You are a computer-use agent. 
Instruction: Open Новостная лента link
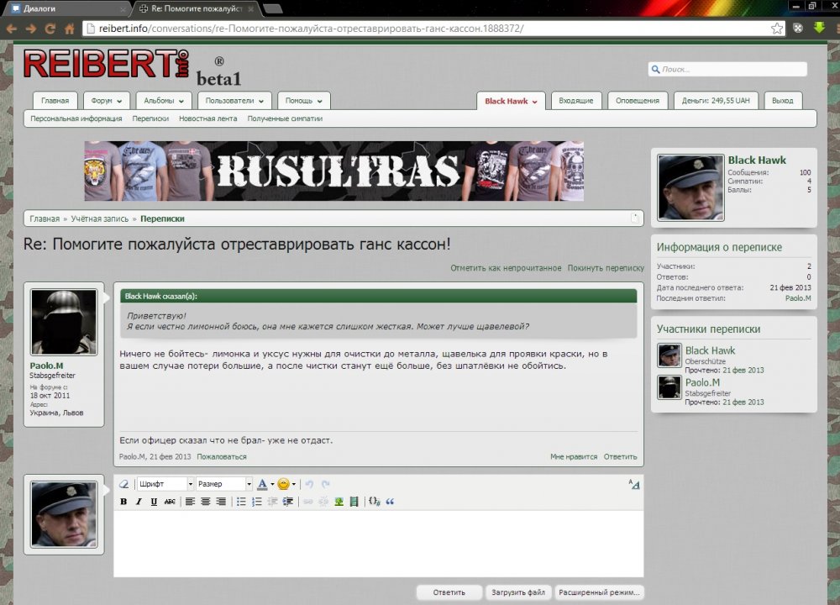pos(207,118)
